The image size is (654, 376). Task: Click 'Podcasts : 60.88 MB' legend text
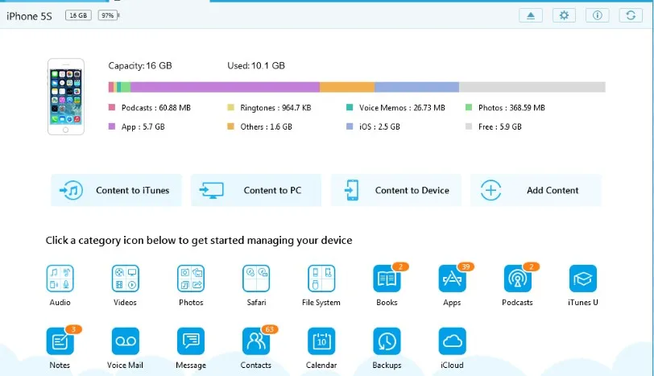pos(156,108)
